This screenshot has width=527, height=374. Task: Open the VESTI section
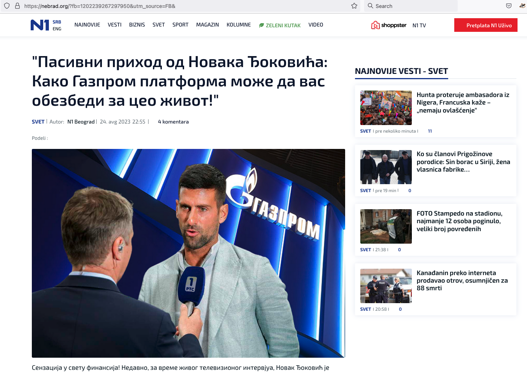[114, 25]
